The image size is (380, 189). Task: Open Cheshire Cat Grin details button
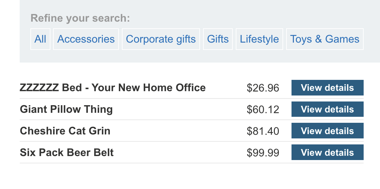tap(327, 131)
